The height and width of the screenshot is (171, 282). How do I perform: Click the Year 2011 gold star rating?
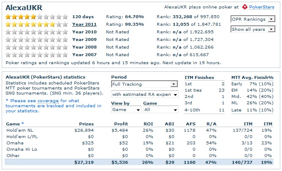click(x=36, y=24)
